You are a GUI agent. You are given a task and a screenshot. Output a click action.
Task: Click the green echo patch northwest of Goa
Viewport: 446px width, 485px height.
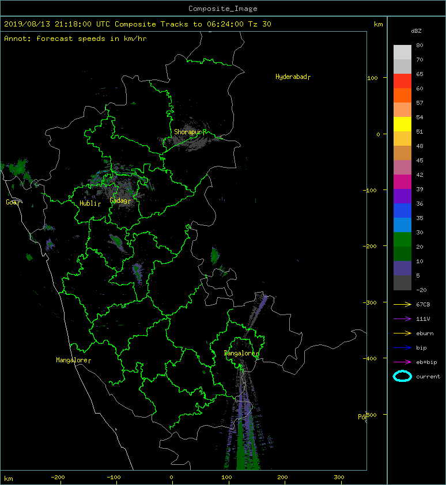pos(19,169)
